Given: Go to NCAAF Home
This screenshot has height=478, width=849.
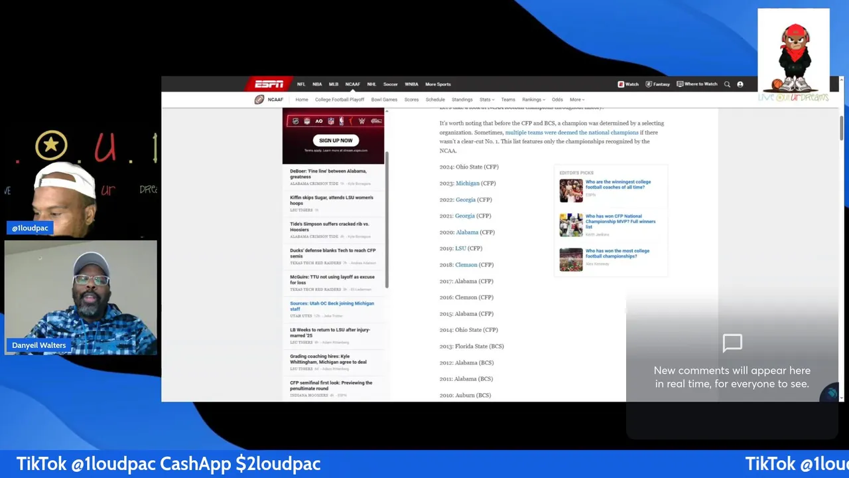Looking at the screenshot, I should (x=302, y=100).
